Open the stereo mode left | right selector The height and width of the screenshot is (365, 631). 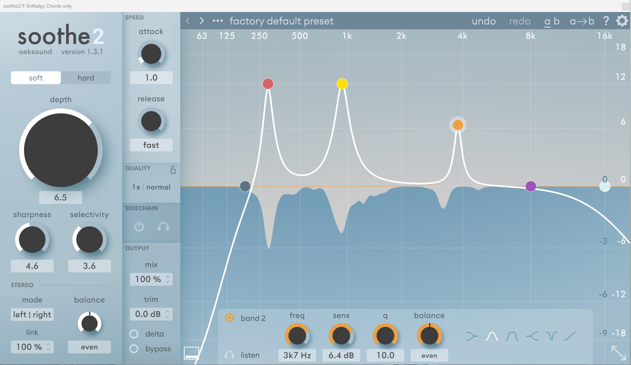(32, 315)
